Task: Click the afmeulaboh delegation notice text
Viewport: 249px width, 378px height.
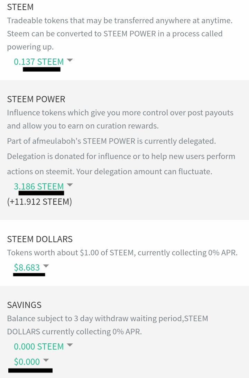Action: 111,141
